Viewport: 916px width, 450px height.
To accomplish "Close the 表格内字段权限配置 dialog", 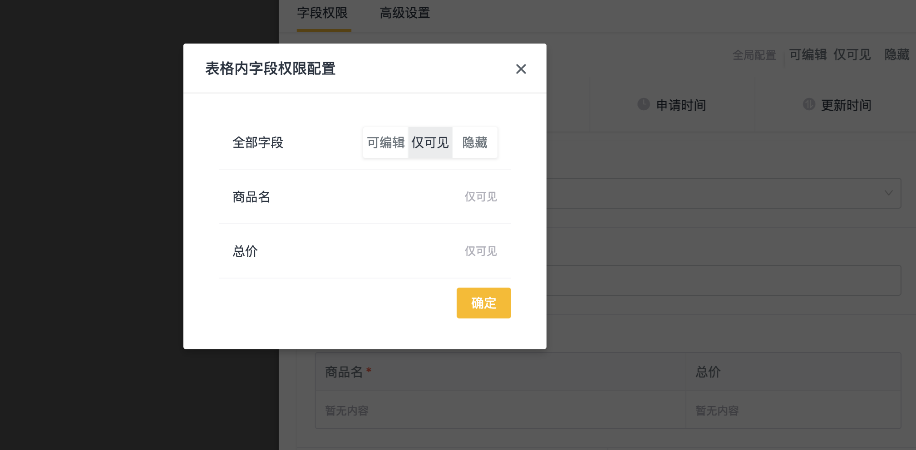I will pos(521,69).
